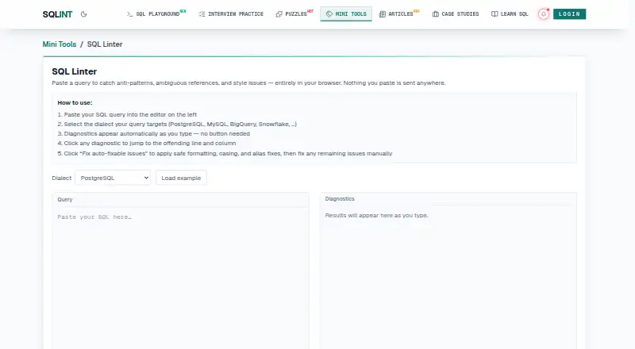The width and height of the screenshot is (635, 349).
Task: Click step 3 'Diagnostics appear automatically' instruction
Action: tap(154, 133)
